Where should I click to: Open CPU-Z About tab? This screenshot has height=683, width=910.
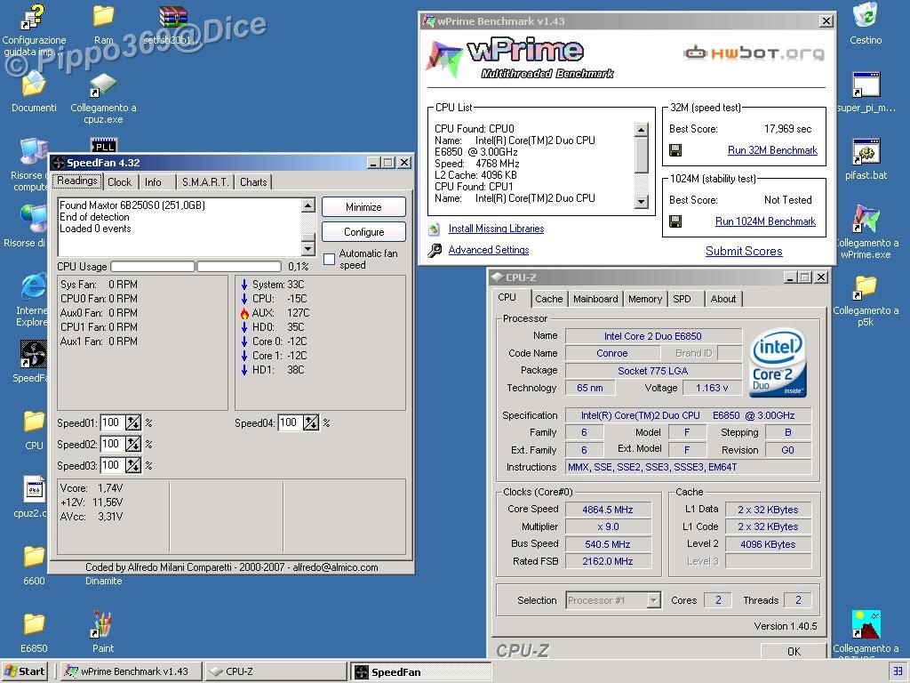tap(723, 299)
